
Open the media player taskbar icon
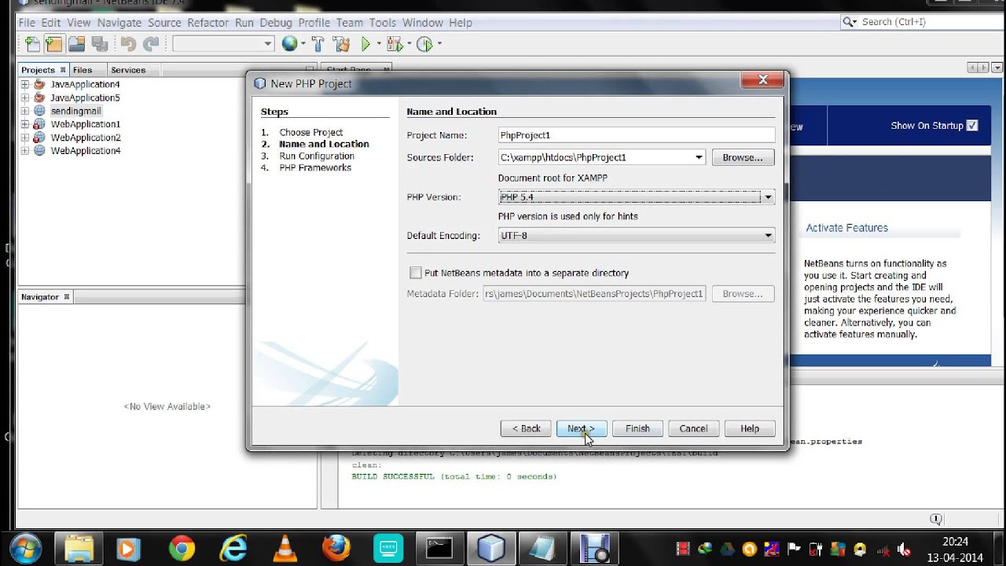(130, 548)
